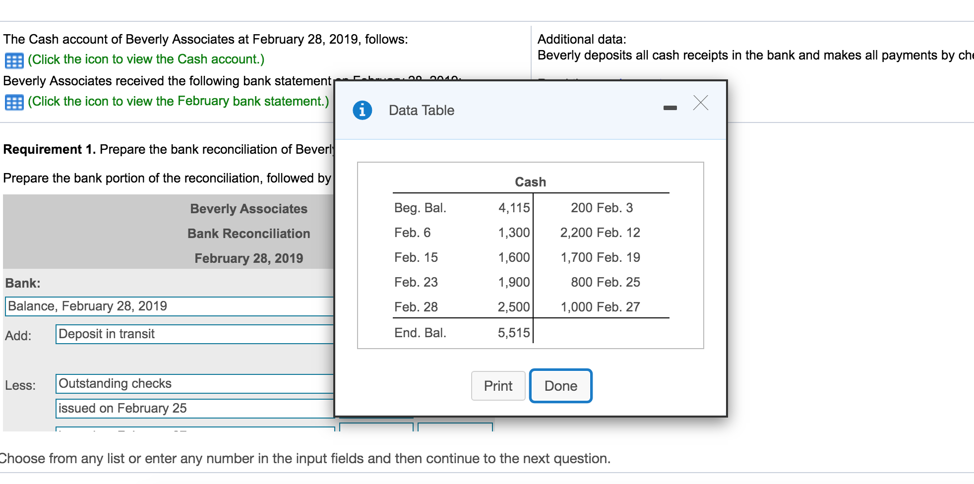Viewport: 974px width, 484px height.
Task: Click the Data Table title bar
Action: (421, 110)
